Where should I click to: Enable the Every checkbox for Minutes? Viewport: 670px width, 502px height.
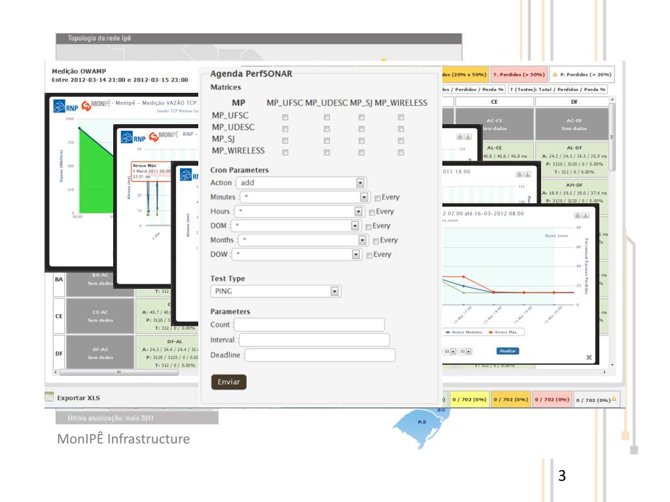[x=378, y=198]
